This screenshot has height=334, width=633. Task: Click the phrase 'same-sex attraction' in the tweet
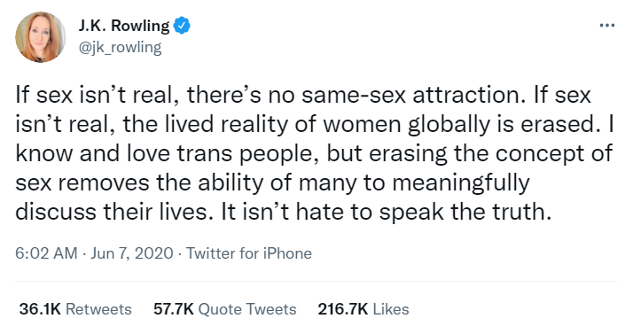coord(414,95)
